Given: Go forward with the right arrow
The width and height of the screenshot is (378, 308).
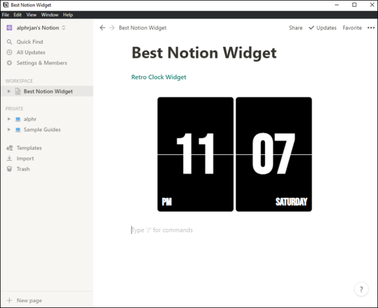Looking at the screenshot, I should pos(112,28).
